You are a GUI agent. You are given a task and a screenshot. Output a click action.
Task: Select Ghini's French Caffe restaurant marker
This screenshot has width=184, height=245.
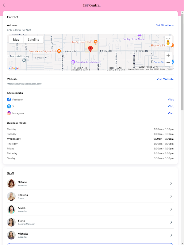click(x=96, y=42)
